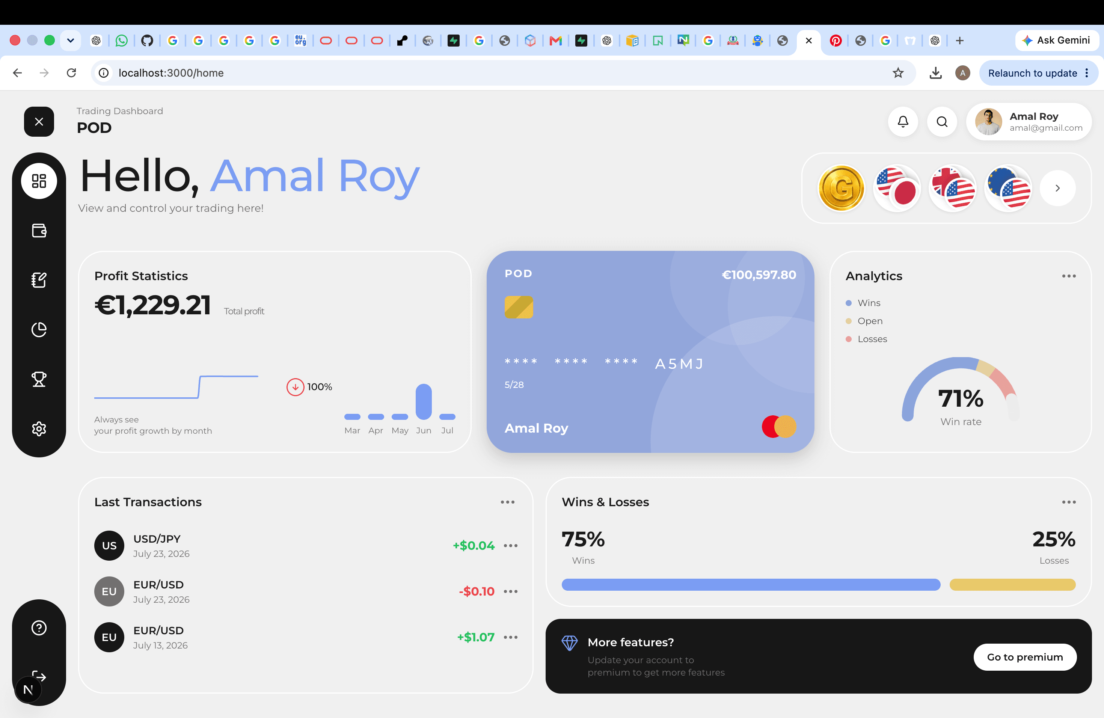Click the €1,229.21 total profit value

click(152, 305)
